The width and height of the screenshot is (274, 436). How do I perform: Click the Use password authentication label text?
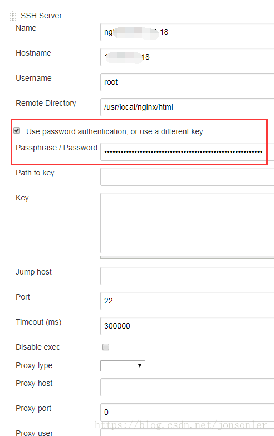click(115, 131)
